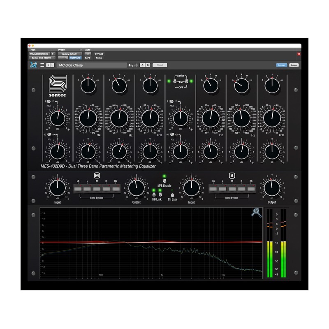Click the BYPASS button under Auto
This screenshot has width=329, height=329.
point(99,54)
